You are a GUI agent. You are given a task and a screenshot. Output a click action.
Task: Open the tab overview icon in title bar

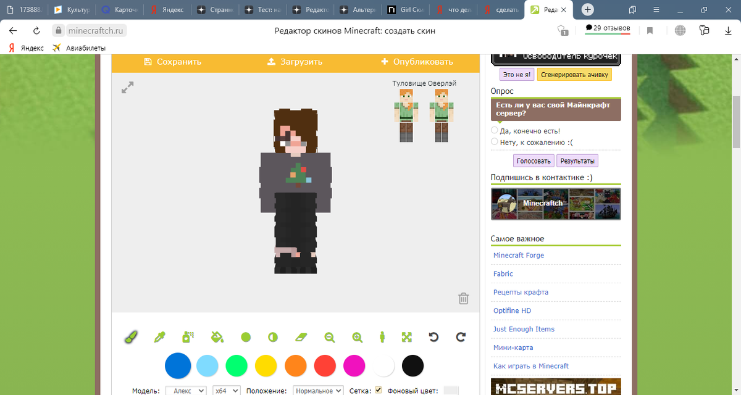(x=632, y=10)
